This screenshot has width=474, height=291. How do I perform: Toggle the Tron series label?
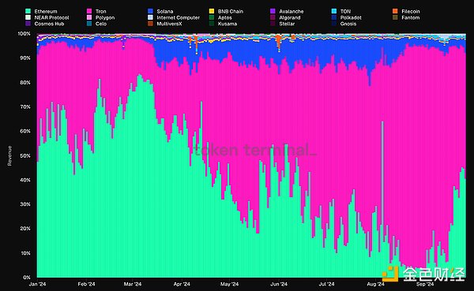click(x=101, y=12)
